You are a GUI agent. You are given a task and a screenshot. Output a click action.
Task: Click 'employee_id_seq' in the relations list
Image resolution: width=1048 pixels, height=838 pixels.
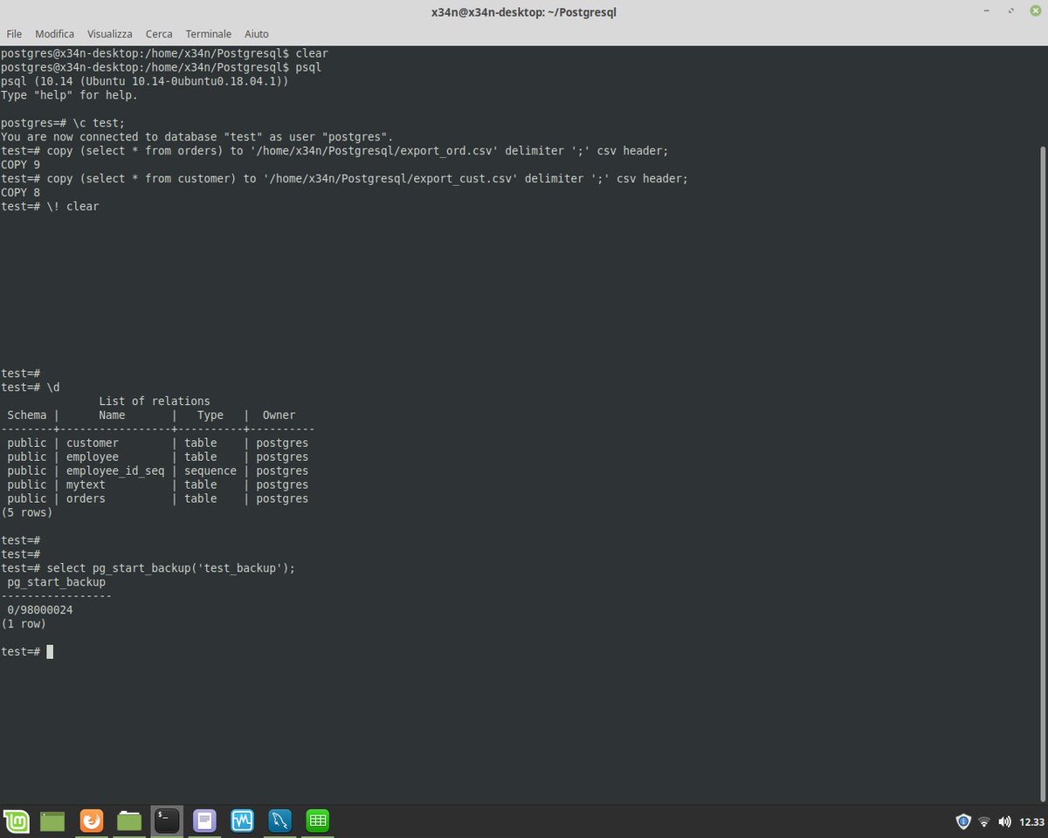pos(115,471)
